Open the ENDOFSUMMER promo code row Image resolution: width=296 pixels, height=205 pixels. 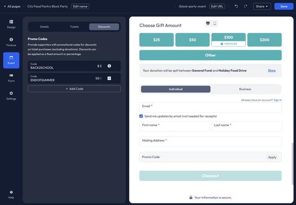click(74, 78)
